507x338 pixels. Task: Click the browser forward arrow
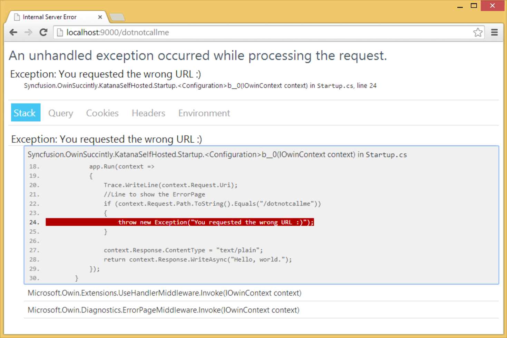pos(28,32)
